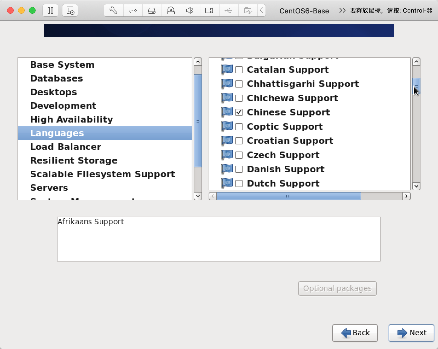Image resolution: width=438 pixels, height=349 pixels.
Task: Click the USB device toolbar icon
Action: (228, 11)
